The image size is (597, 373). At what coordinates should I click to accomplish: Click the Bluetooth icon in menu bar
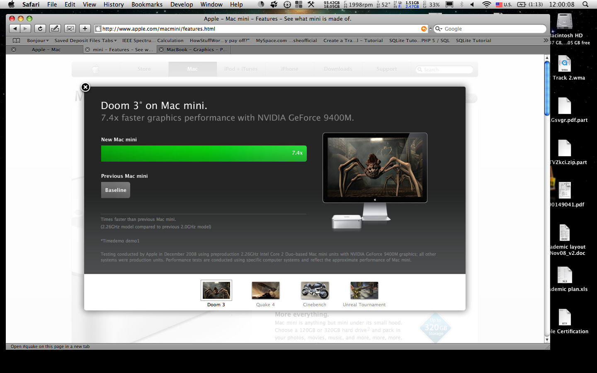click(x=461, y=5)
